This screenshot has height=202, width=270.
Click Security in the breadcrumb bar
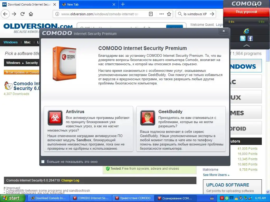pos(32,63)
